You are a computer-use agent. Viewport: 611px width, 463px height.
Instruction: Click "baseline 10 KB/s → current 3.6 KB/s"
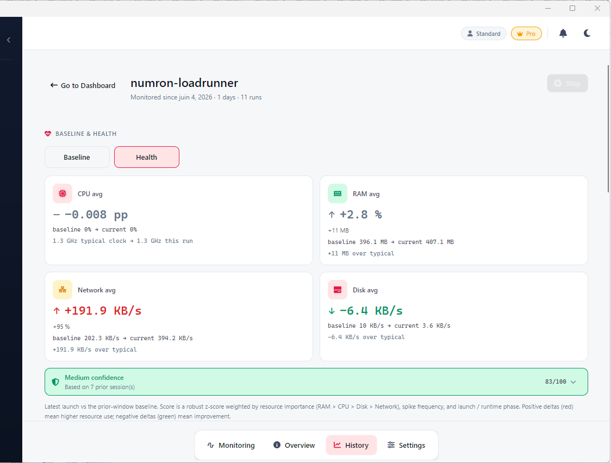389,326
